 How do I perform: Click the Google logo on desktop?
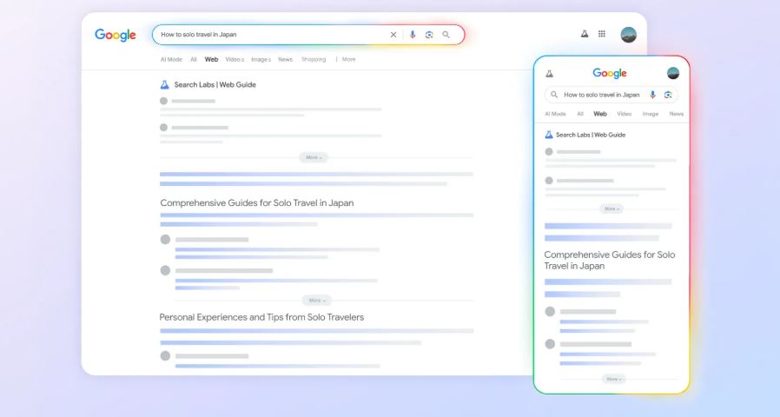click(x=116, y=35)
